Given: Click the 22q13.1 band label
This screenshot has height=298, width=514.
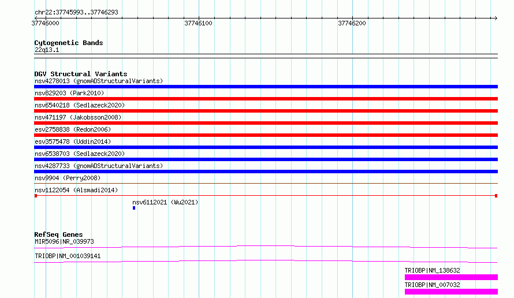Looking at the screenshot, I should point(47,50).
